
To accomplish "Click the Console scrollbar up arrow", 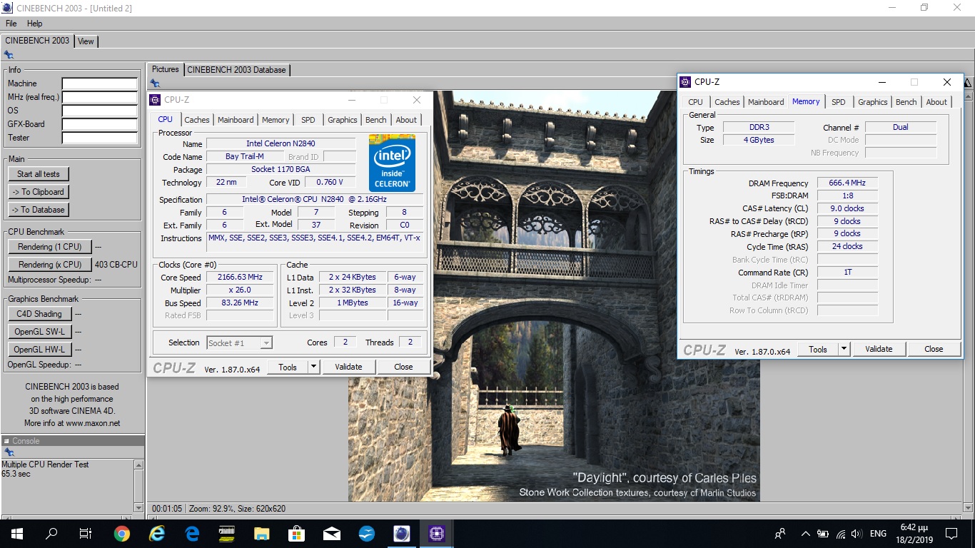I will click(x=138, y=465).
